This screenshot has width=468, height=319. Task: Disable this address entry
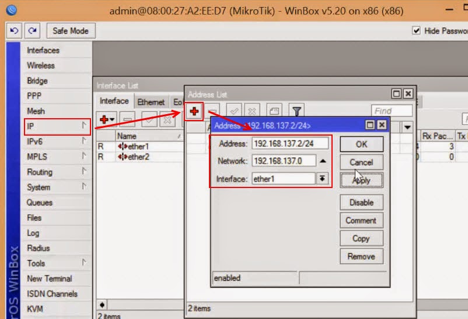(361, 203)
